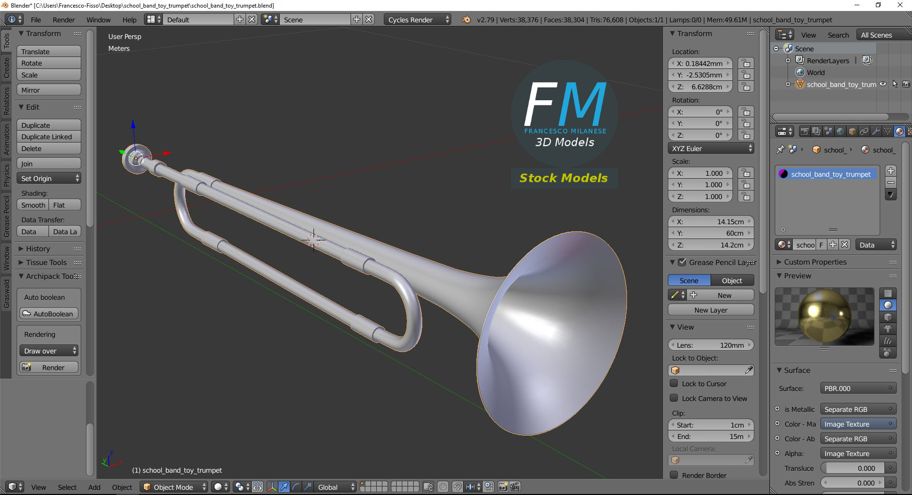
Task: Open the Scene properties tab
Action: 828,132
